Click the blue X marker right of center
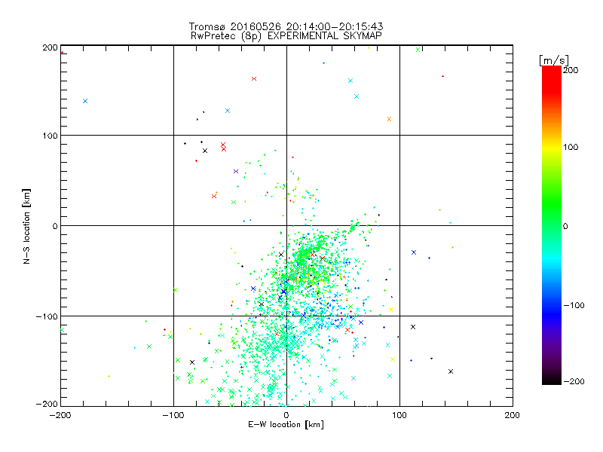This screenshot has height=452, width=603. tap(414, 252)
